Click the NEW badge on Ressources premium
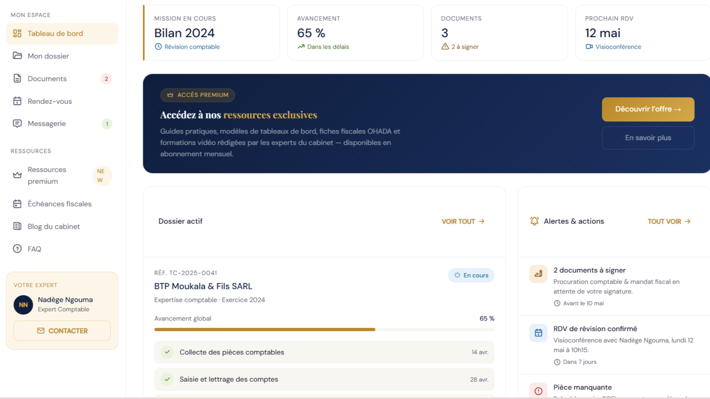The height and width of the screenshot is (399, 710). tap(102, 176)
